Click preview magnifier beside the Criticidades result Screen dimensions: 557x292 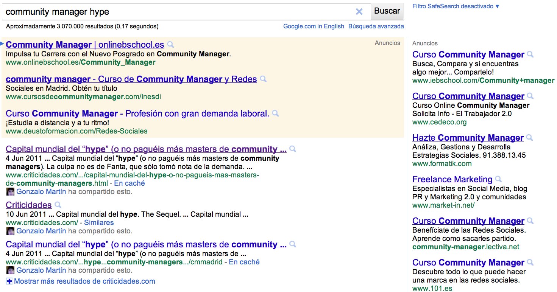(x=58, y=205)
